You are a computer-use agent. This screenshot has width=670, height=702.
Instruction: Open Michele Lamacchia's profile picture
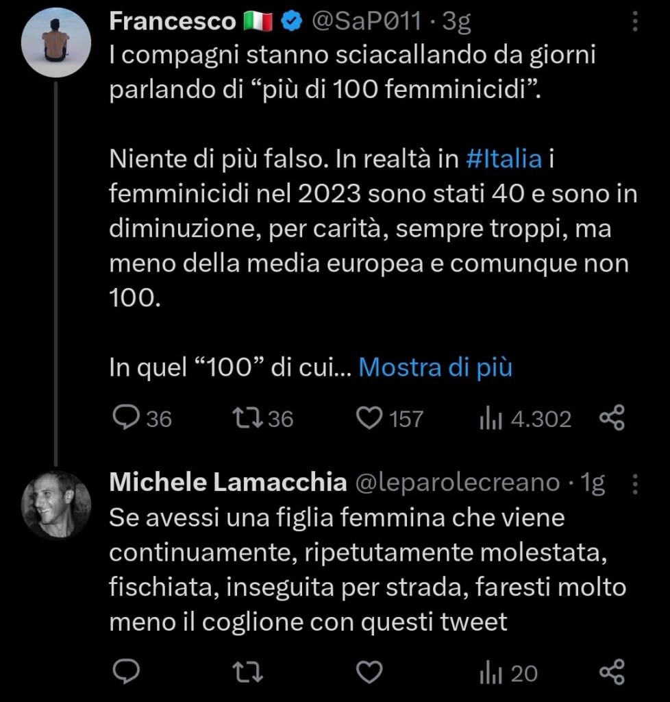tap(56, 504)
